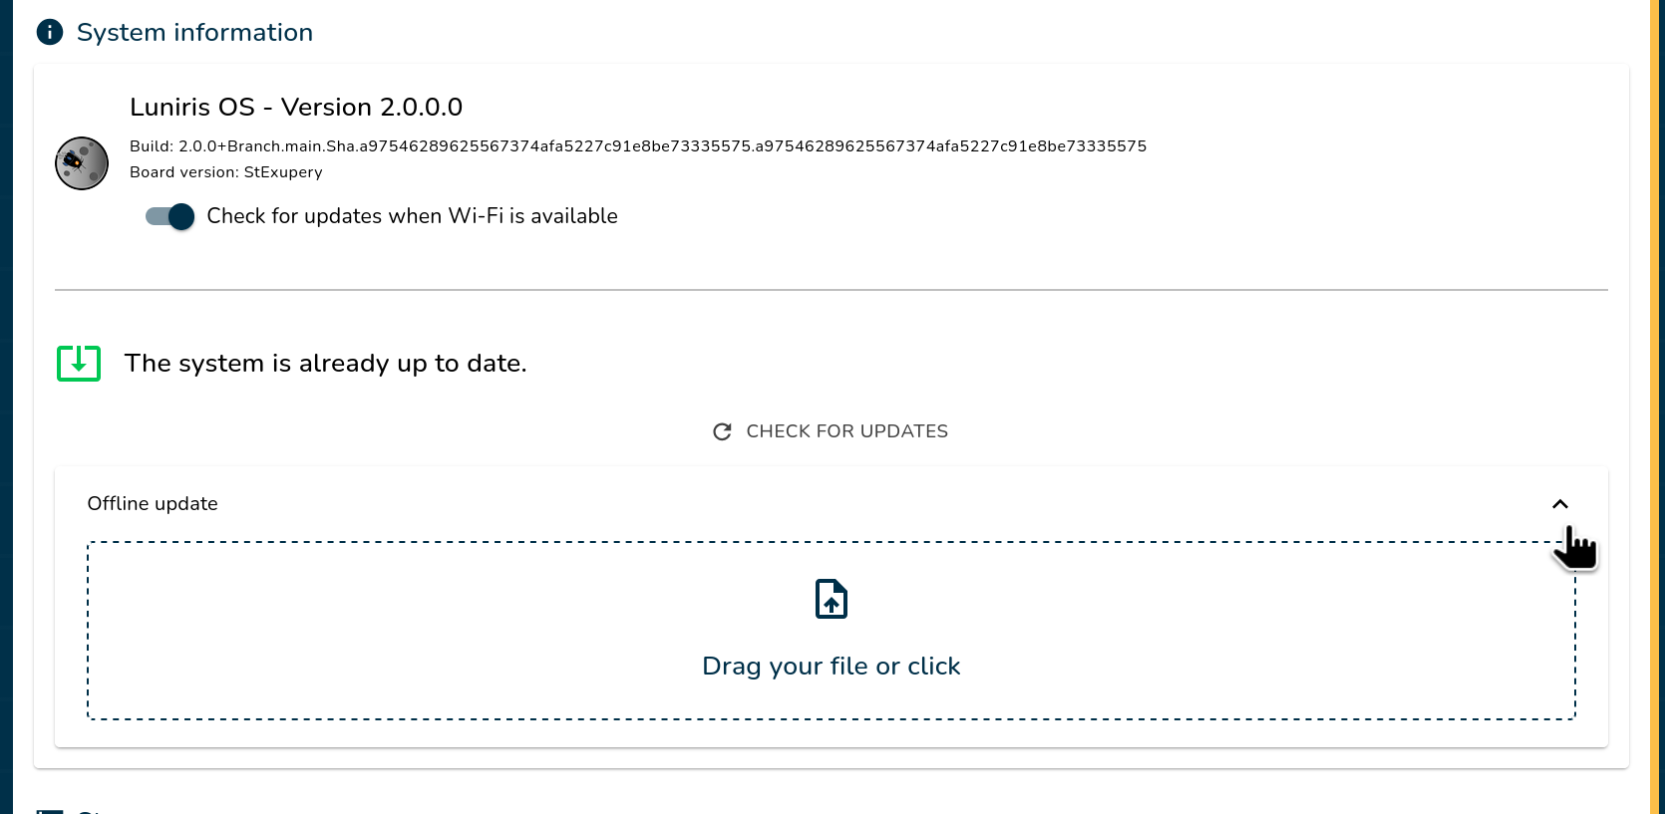
Task: Collapse the Offline update panel chevron
Action: coord(1560,504)
